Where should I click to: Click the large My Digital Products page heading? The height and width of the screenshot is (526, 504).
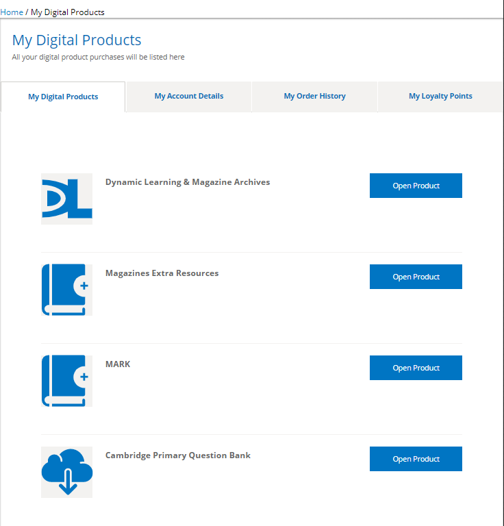pyautogui.click(x=77, y=40)
